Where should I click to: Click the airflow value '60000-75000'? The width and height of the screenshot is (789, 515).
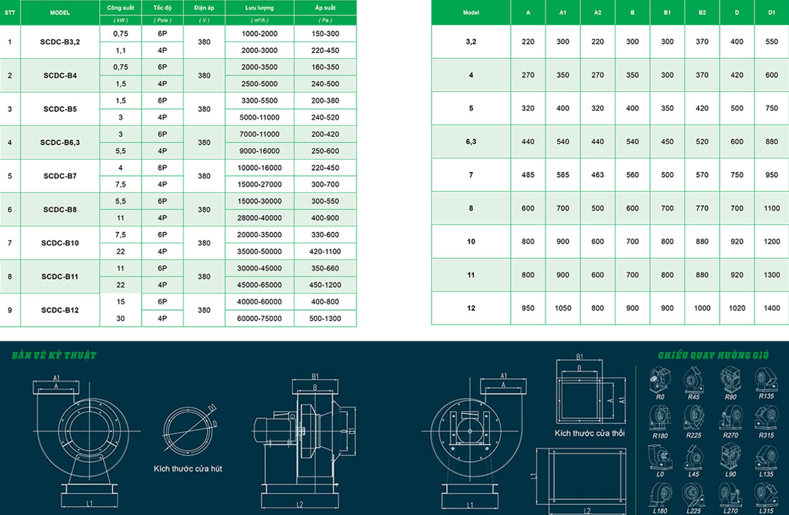click(259, 318)
